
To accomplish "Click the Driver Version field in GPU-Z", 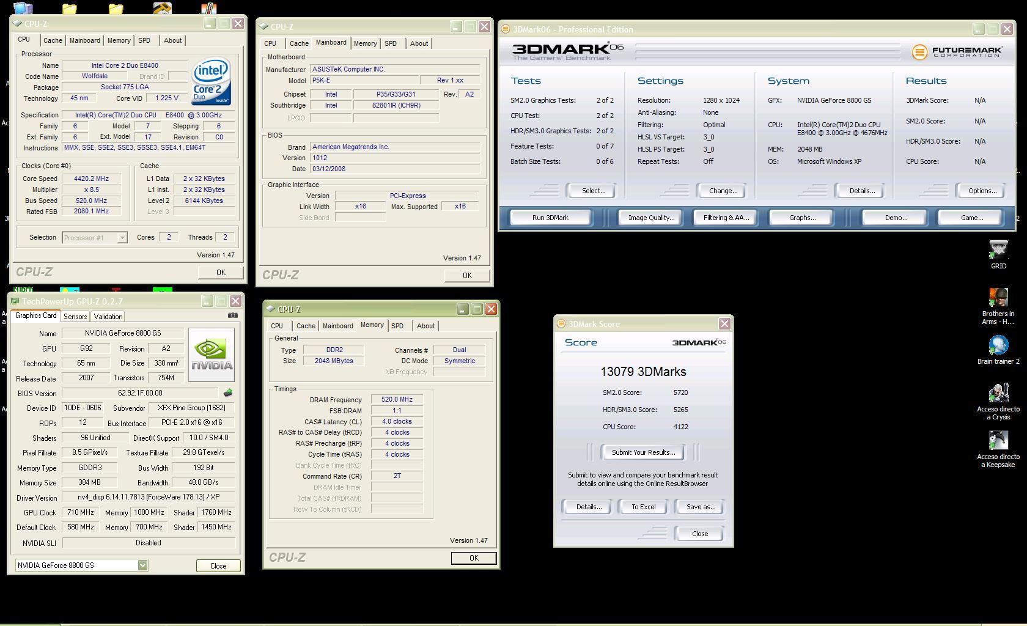I will [149, 498].
